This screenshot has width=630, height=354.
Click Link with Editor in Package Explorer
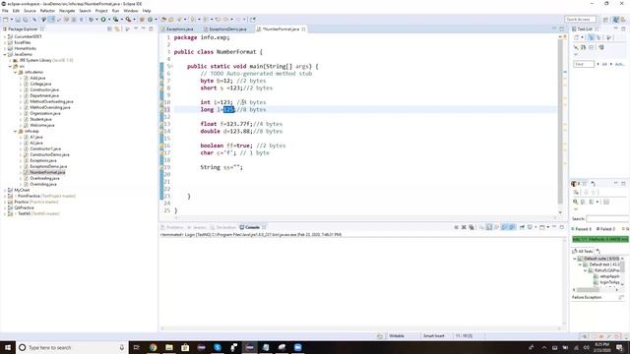pos(117,29)
